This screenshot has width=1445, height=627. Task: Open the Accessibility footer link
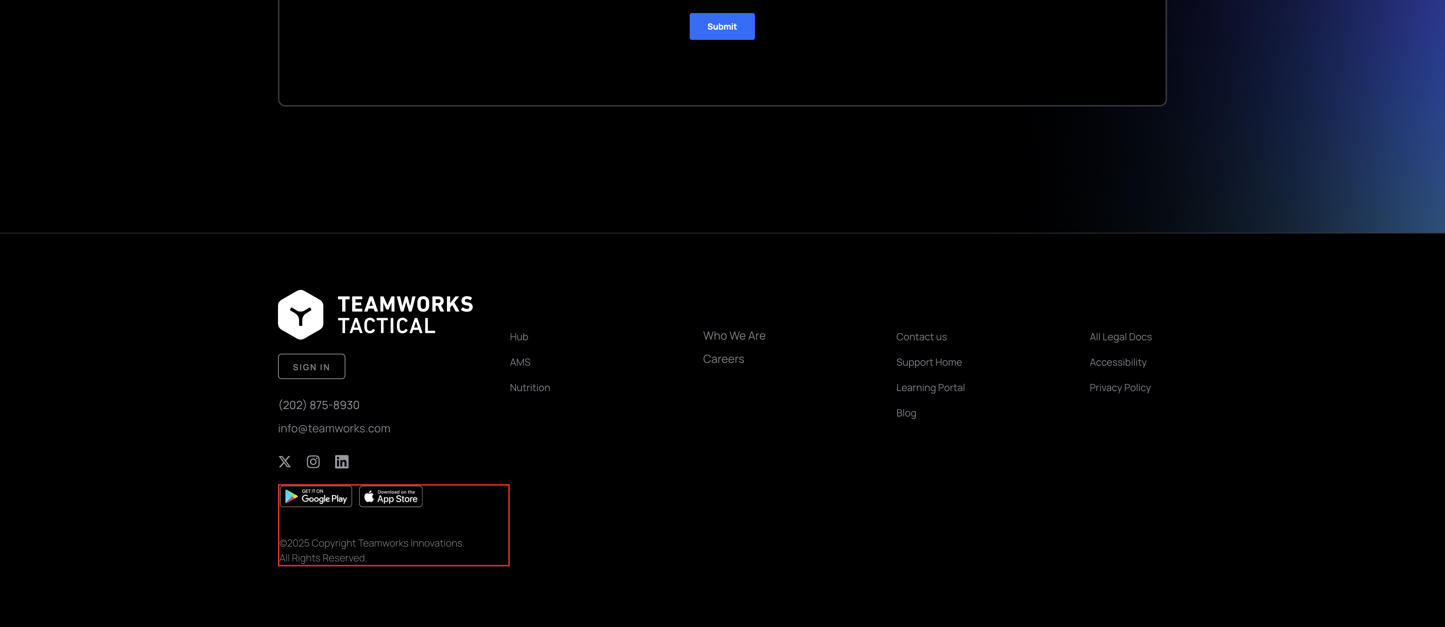pos(1117,362)
